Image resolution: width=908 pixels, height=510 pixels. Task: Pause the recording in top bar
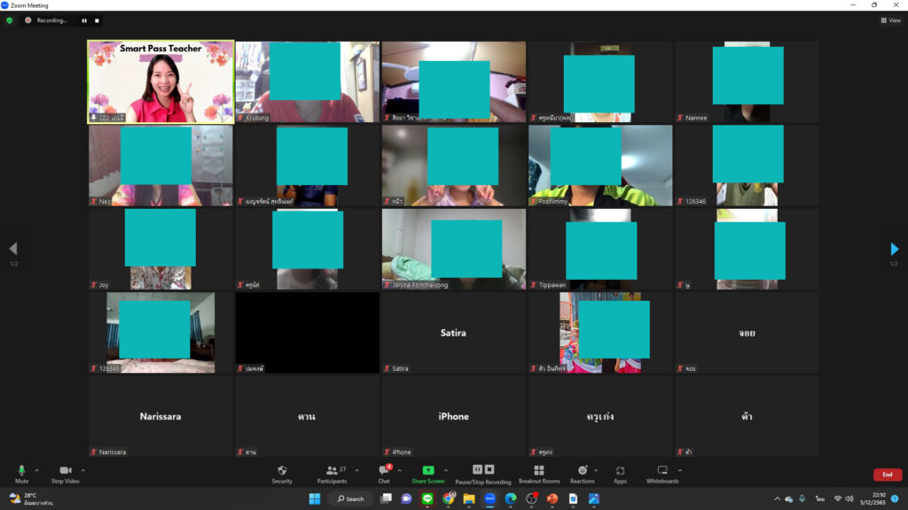85,20
